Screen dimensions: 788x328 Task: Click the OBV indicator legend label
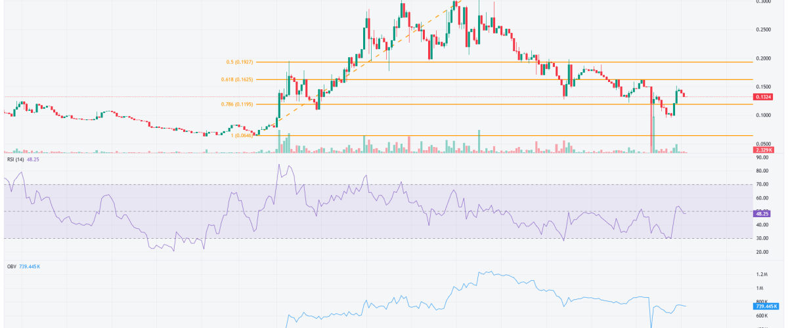pyautogui.click(x=9, y=267)
